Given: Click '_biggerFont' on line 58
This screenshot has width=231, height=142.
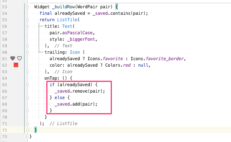Looking at the screenshot, I should pyautogui.click(x=81, y=39).
